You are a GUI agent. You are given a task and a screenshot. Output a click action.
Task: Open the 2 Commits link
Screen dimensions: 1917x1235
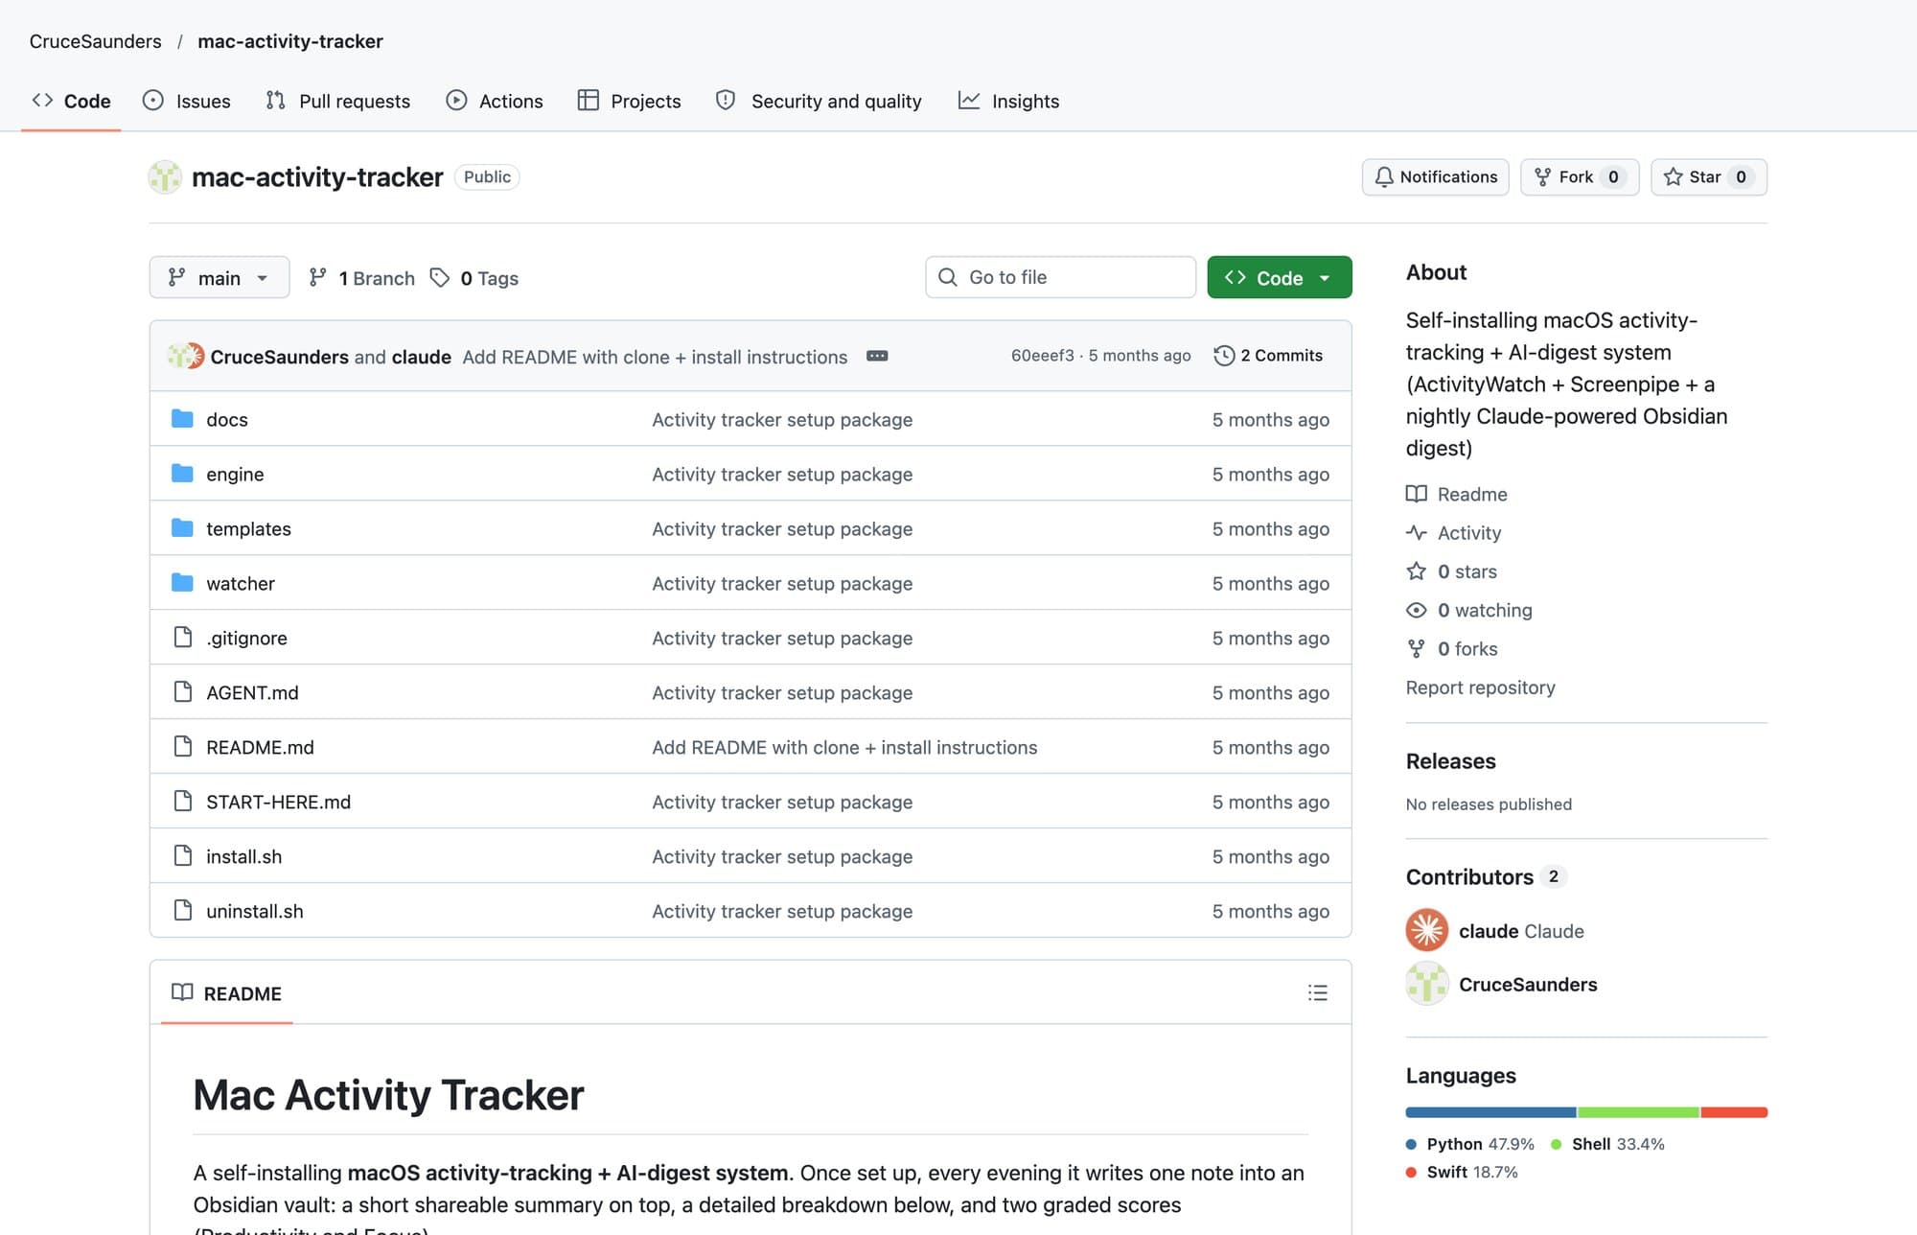pos(1269,356)
